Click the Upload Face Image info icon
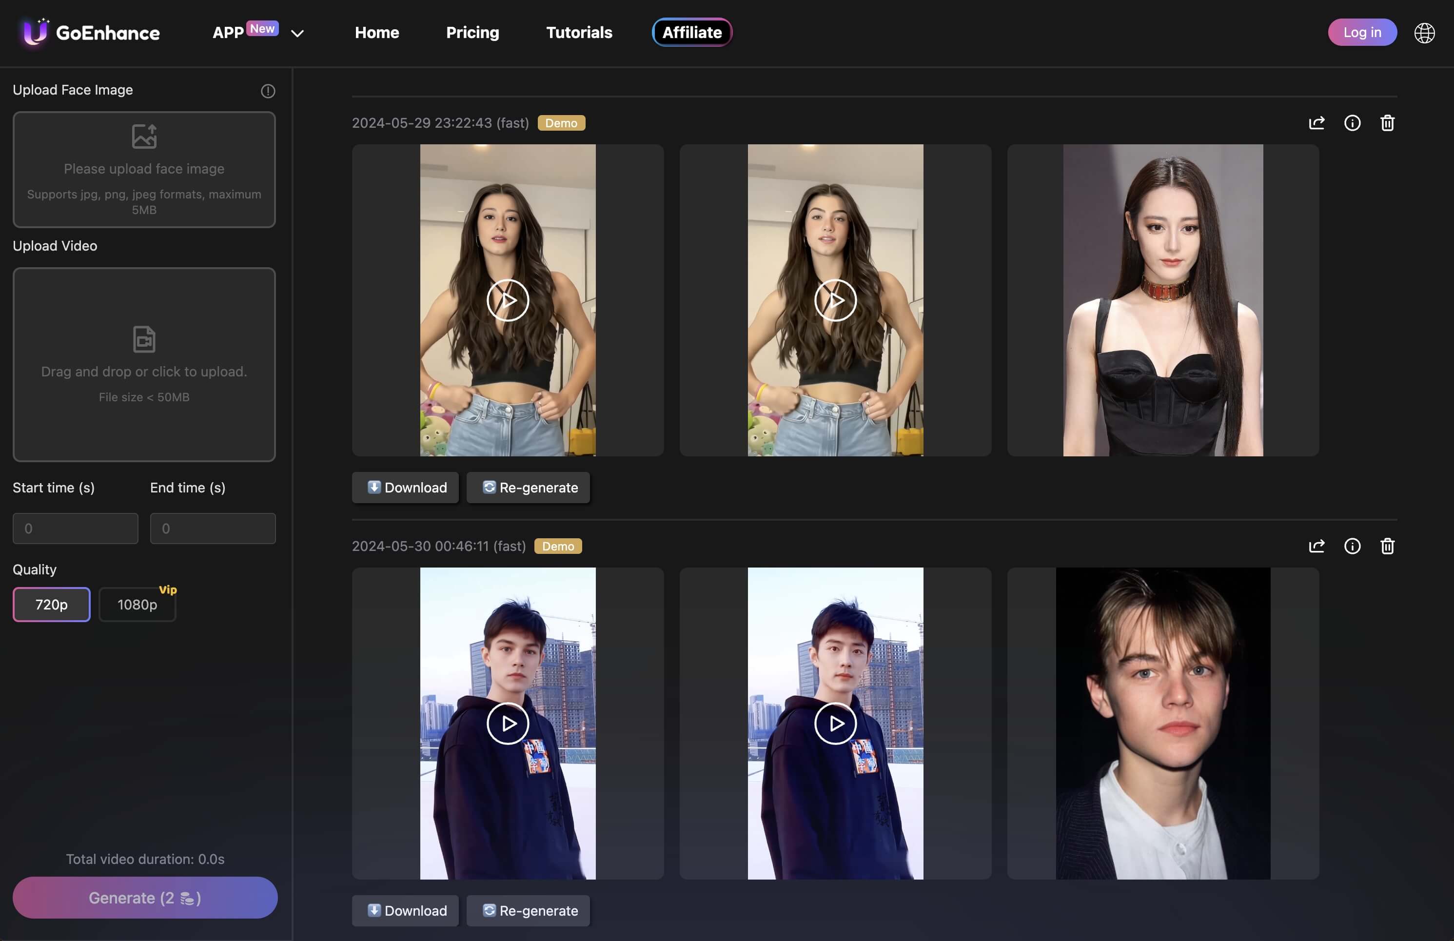 pyautogui.click(x=268, y=91)
